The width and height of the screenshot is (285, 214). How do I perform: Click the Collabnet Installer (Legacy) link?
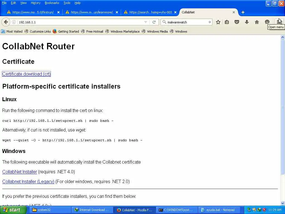[x=28, y=182]
